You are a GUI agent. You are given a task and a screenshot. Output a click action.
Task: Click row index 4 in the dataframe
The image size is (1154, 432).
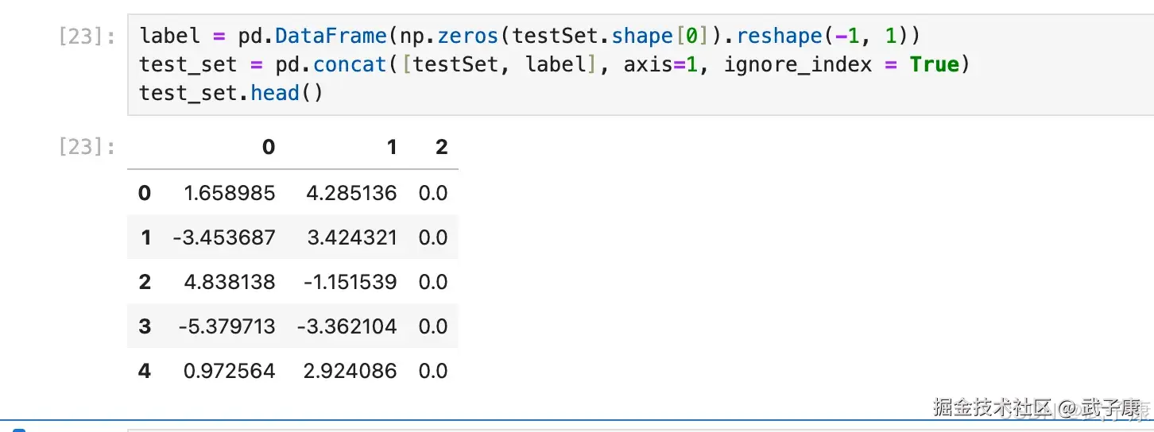pos(145,371)
